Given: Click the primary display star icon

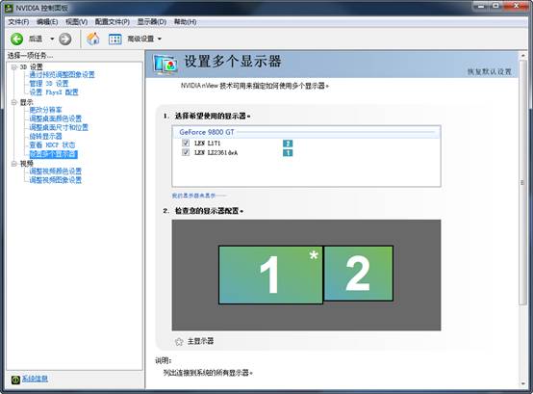Looking at the screenshot, I should click(179, 341).
